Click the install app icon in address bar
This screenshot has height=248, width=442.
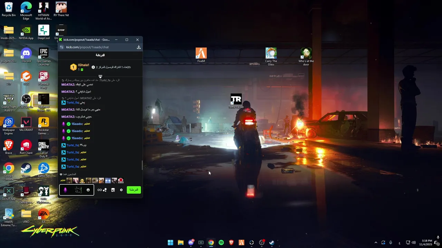click(x=139, y=47)
